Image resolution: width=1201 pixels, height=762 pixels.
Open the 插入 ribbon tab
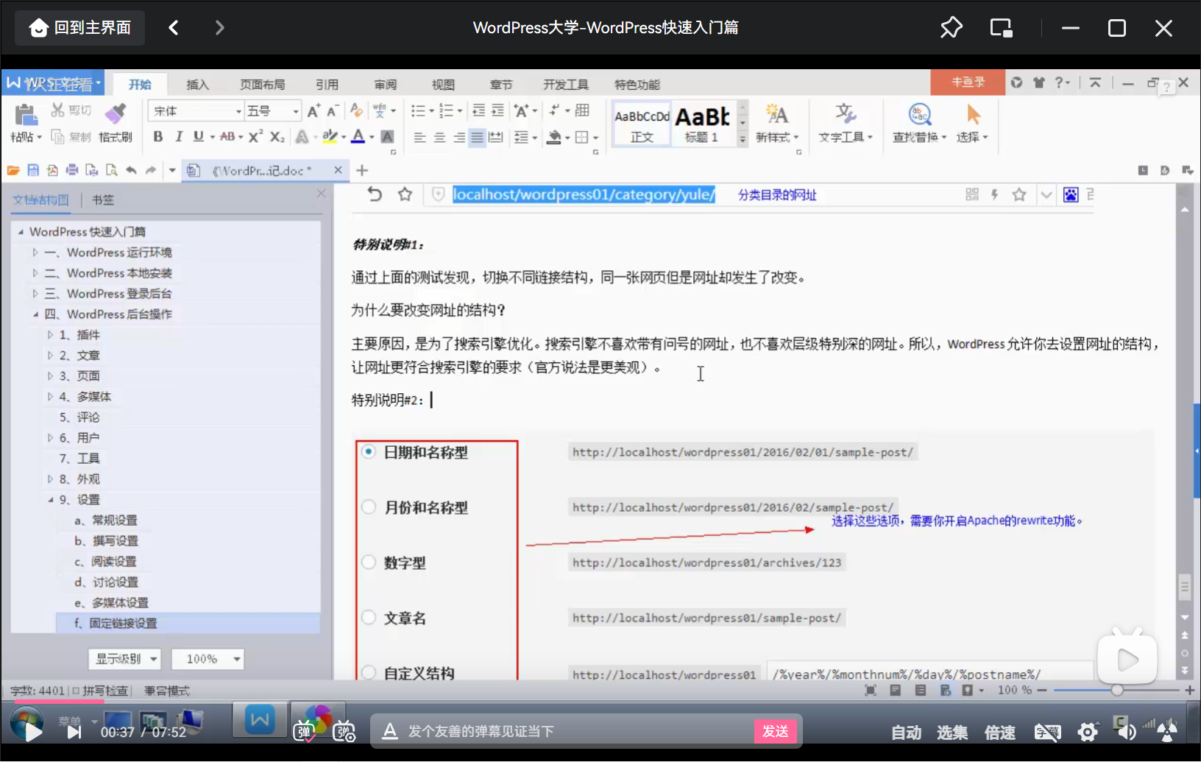pos(197,85)
